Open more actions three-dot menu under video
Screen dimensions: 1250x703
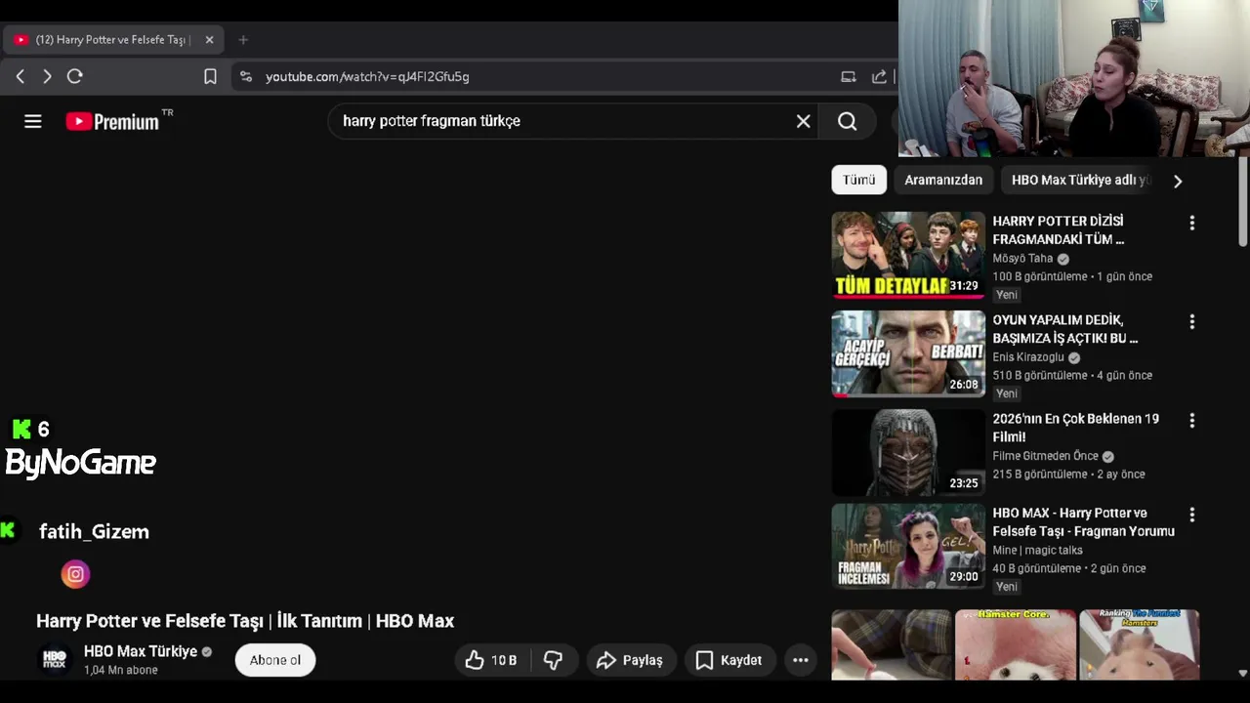[x=801, y=660]
